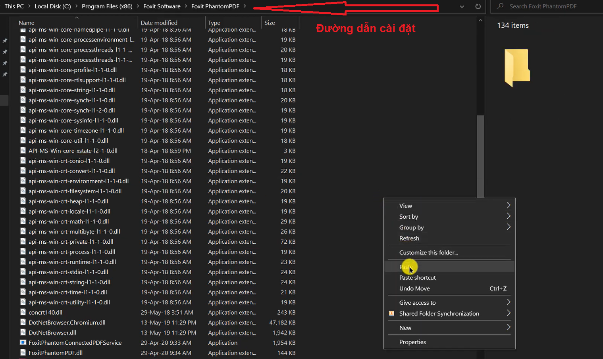Click Refresh in the context menu
The image size is (603, 359).
coord(409,238)
